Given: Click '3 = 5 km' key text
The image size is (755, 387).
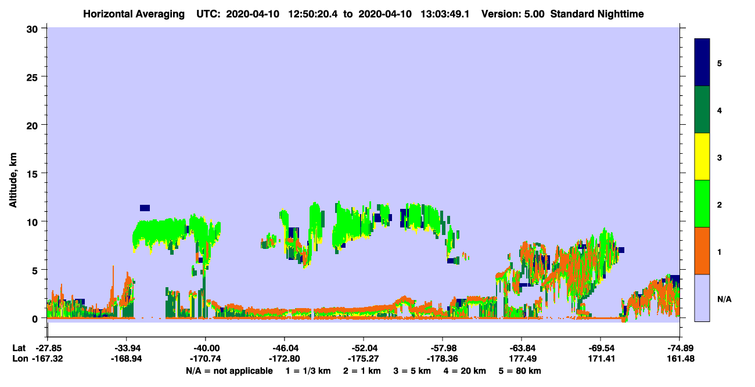Looking at the screenshot, I should coord(413,371).
